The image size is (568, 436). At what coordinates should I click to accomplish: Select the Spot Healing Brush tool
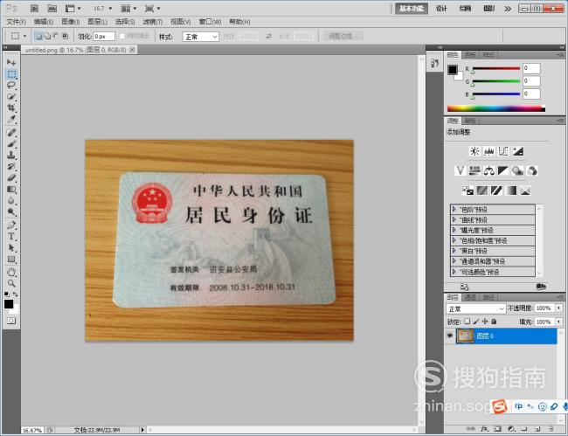(x=11, y=133)
